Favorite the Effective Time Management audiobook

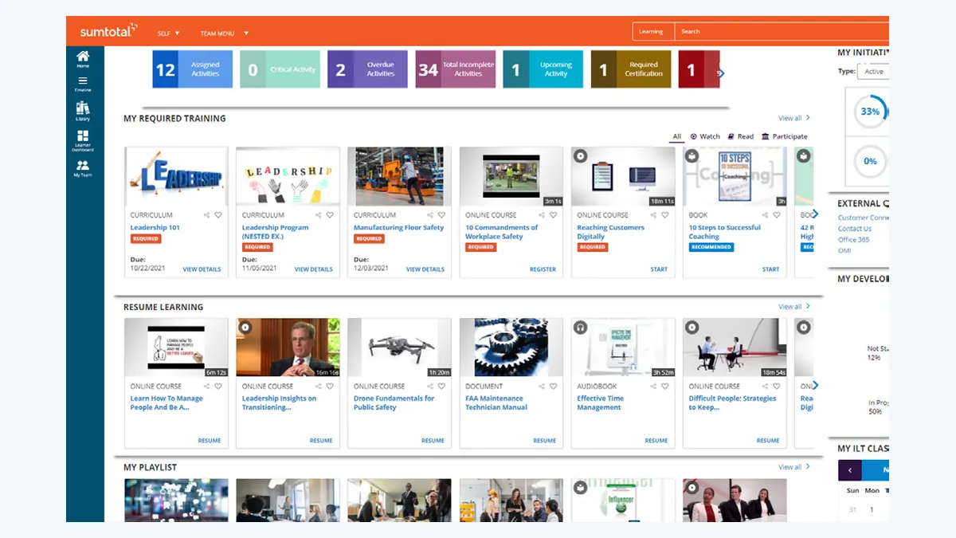coord(664,387)
